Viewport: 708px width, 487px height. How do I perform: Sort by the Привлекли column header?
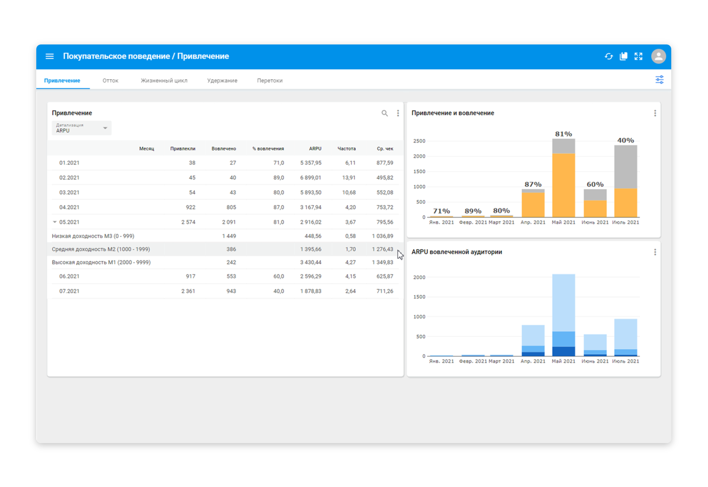(x=183, y=149)
